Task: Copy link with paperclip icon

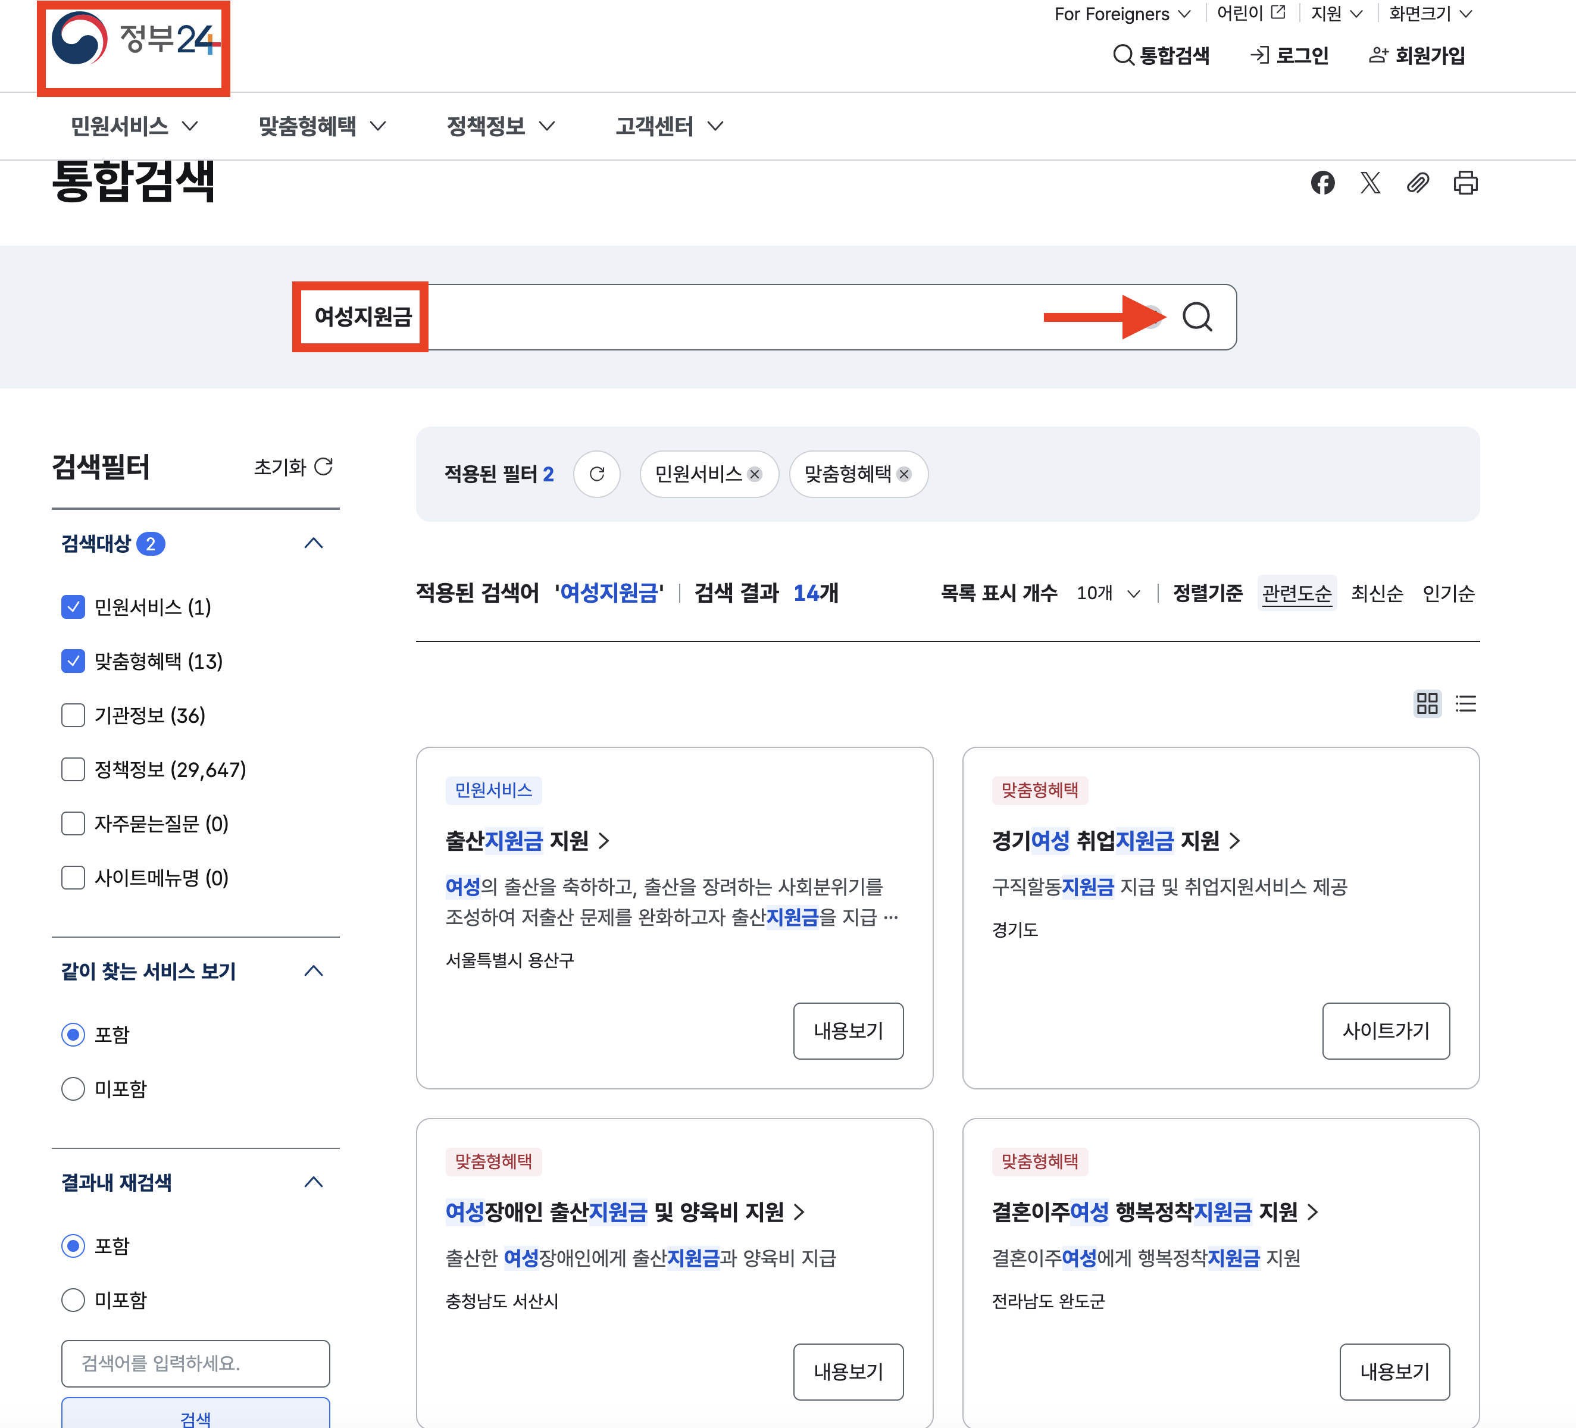Action: coord(1417,183)
